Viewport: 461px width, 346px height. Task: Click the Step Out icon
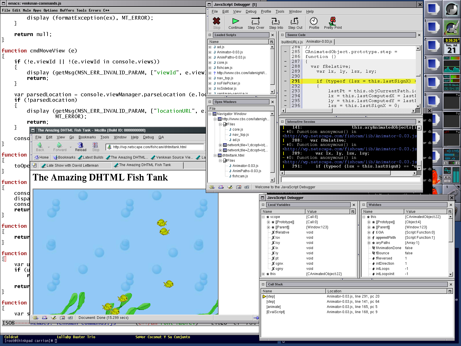click(294, 21)
